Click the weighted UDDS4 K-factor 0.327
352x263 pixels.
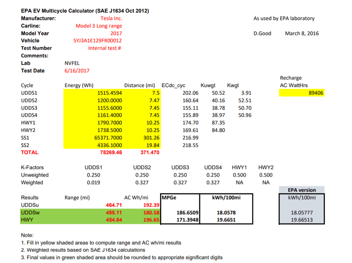[x=213, y=182]
